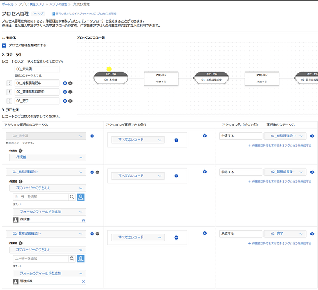Go to アプリの設定 in the breadcrumb
This screenshot has width=318, height=290.
(58, 4)
